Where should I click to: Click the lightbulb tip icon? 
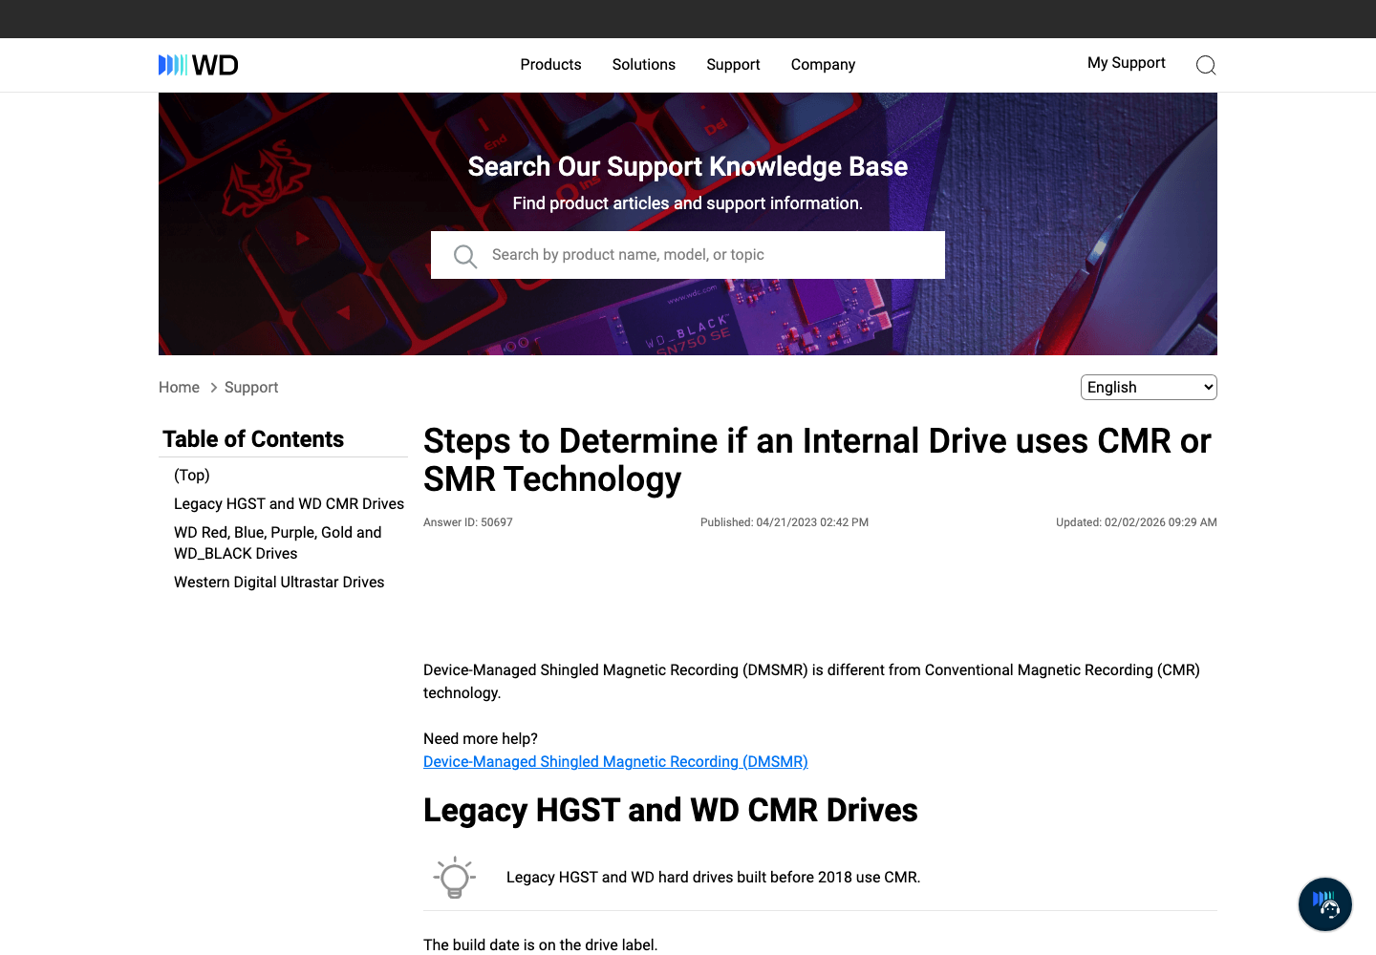[455, 877]
